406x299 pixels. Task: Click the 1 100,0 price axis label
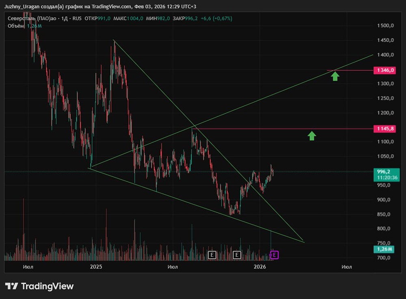tap(385, 142)
